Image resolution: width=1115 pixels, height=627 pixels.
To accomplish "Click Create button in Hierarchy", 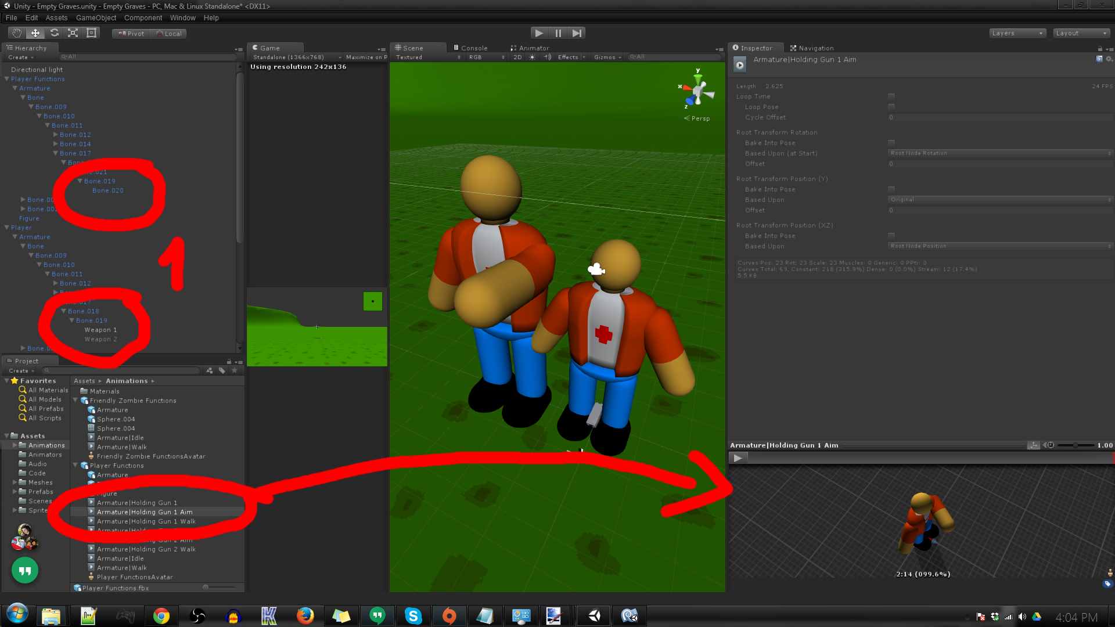I will 20,57.
